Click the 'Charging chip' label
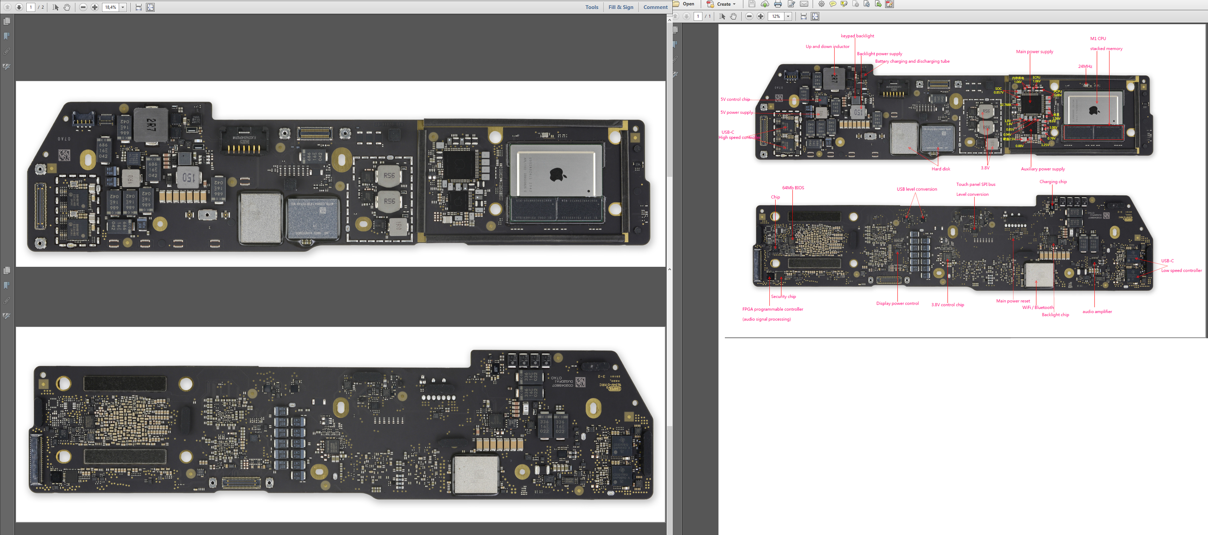Image resolution: width=1208 pixels, height=535 pixels. click(x=1053, y=182)
